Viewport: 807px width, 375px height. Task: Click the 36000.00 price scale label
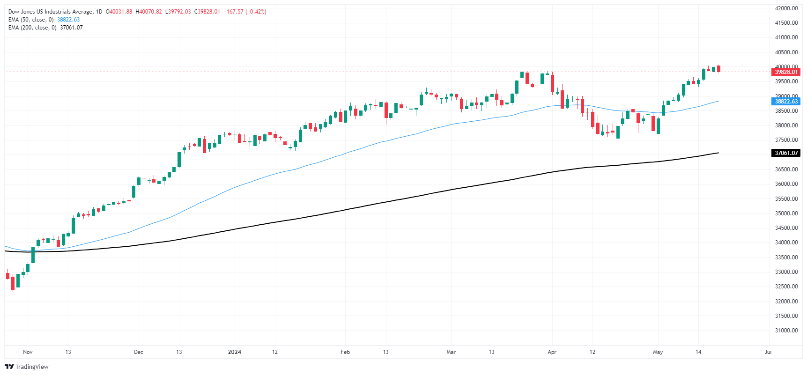pyautogui.click(x=786, y=184)
